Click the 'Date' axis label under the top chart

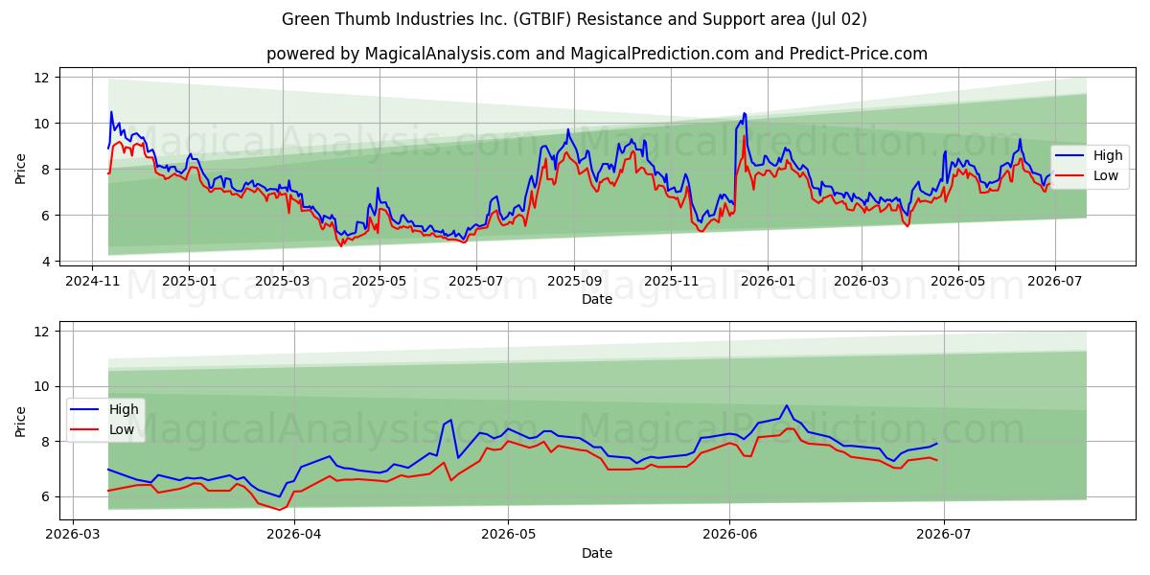(597, 299)
